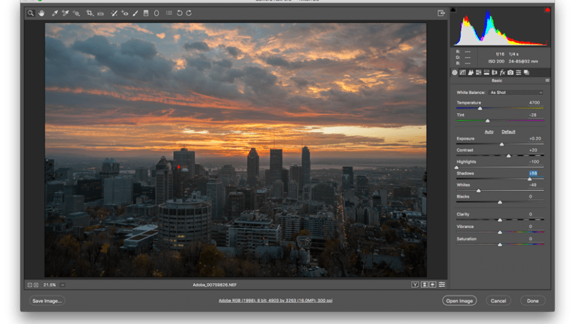Select the Hand tool
This screenshot has height=324, width=575.
tap(42, 13)
